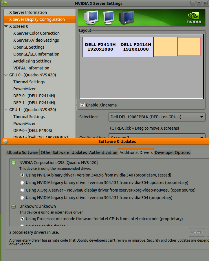Image resolution: width=209 pixels, height=261 pixels.
Task: Select the first DELL P2414H display in layout
Action: [100, 47]
